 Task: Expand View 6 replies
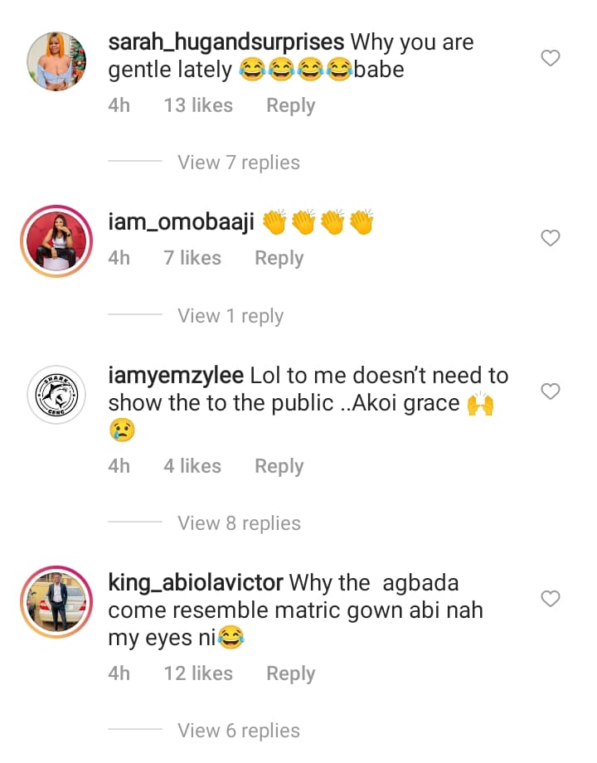coord(239,731)
